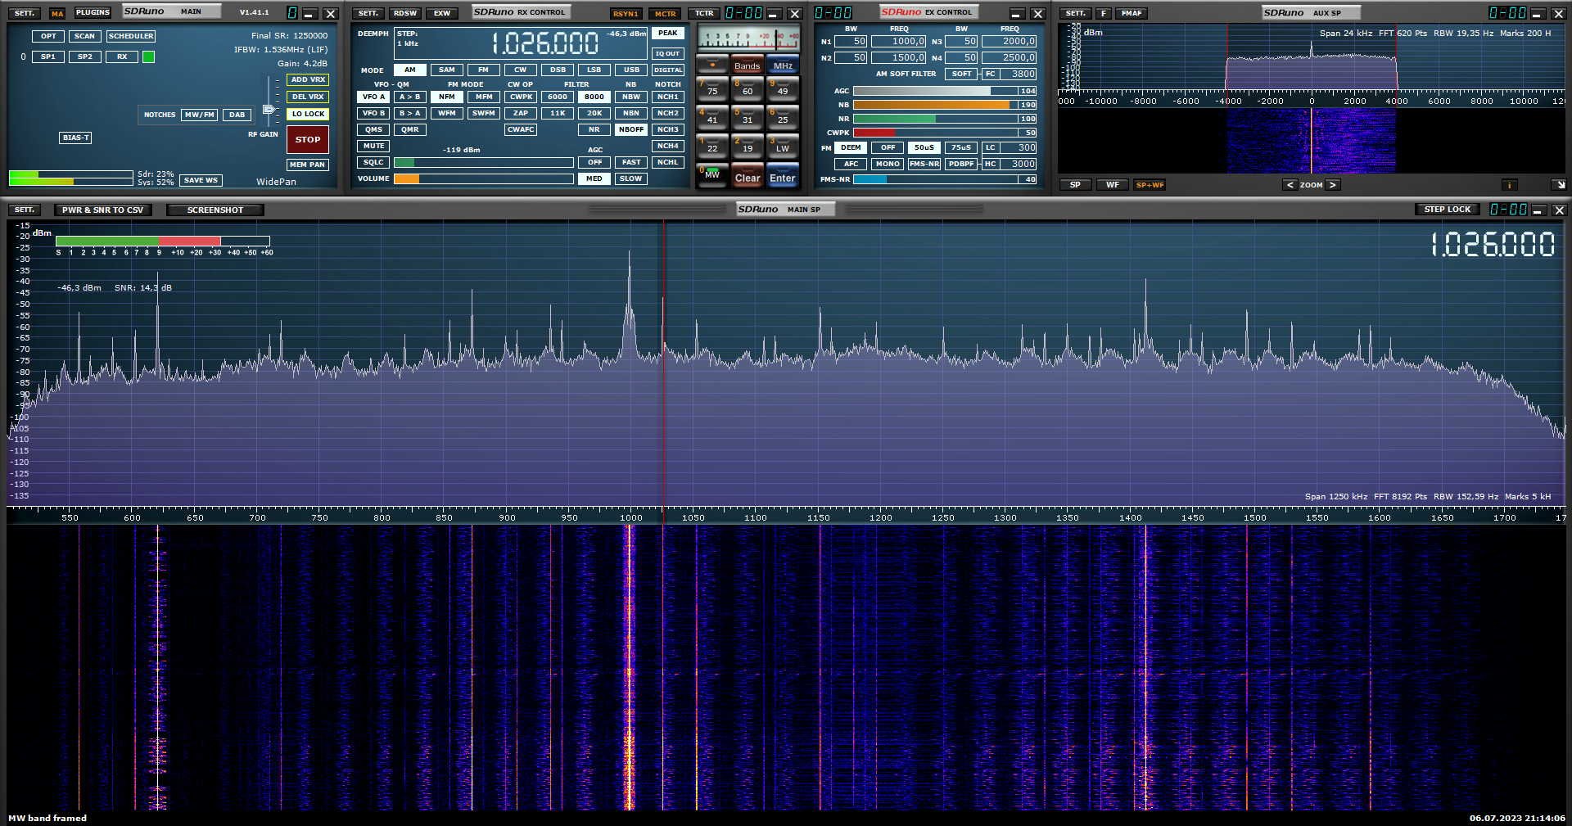
Task: Switch AUX SP to WF waterfall view
Action: (1112, 185)
